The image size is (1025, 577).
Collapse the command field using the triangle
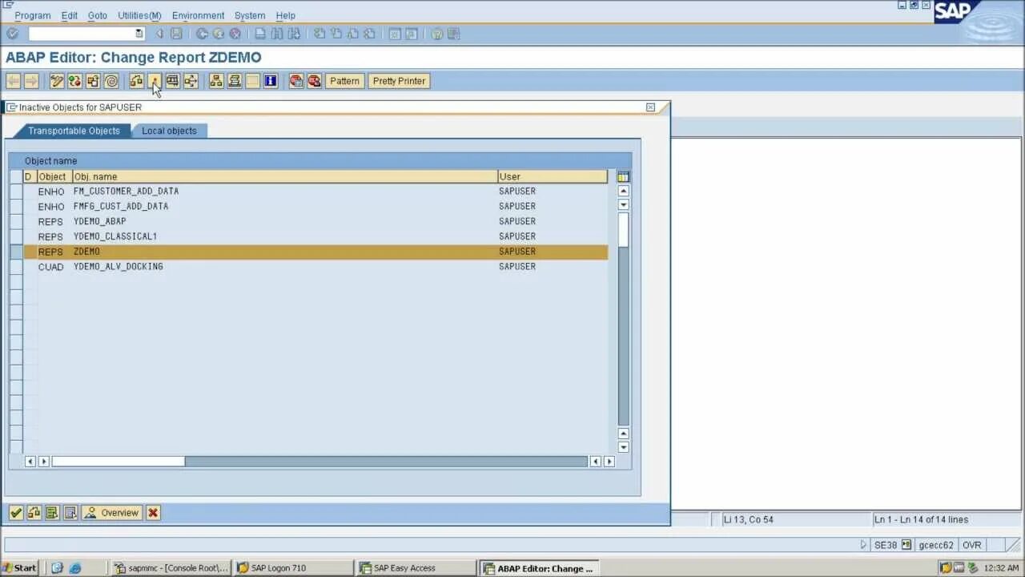pyautogui.click(x=159, y=34)
